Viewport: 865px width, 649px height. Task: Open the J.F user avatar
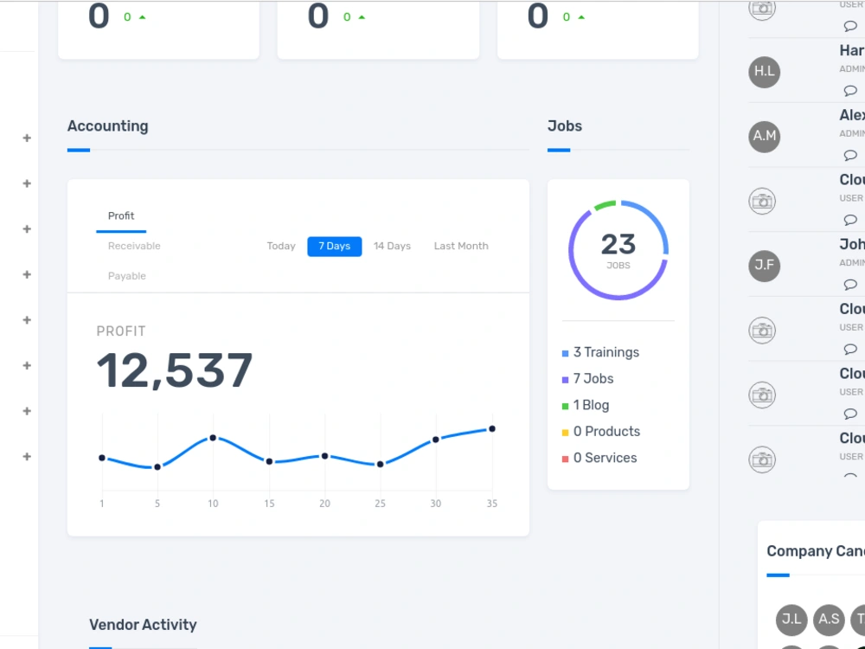click(764, 266)
